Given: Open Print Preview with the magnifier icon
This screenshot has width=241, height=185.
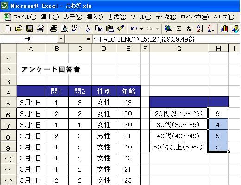Looking at the screenshot, I should click(x=64, y=29).
